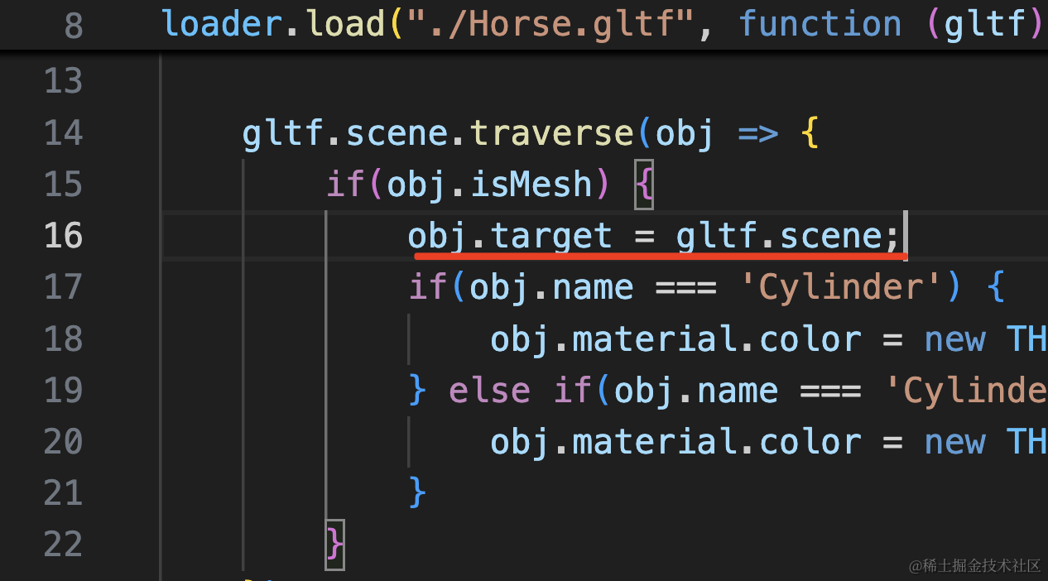Click closing brace on line 21
The width and height of the screenshot is (1048, 581).
tap(418, 493)
